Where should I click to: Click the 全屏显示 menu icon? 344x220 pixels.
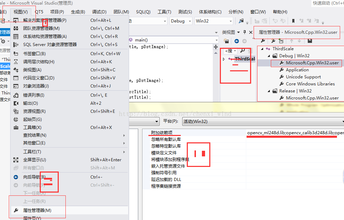coord(16,160)
